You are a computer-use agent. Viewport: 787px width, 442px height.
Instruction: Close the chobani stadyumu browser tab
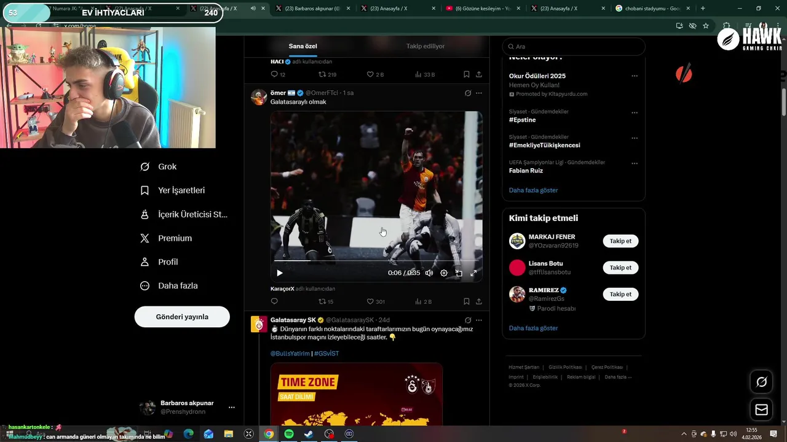click(688, 9)
